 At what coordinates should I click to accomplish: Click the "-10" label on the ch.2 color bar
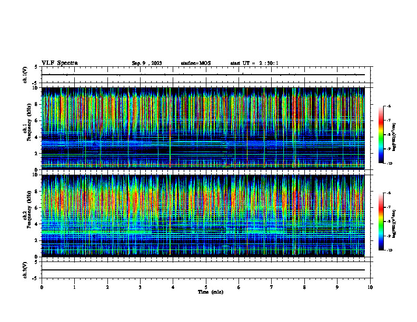[x=389, y=250]
